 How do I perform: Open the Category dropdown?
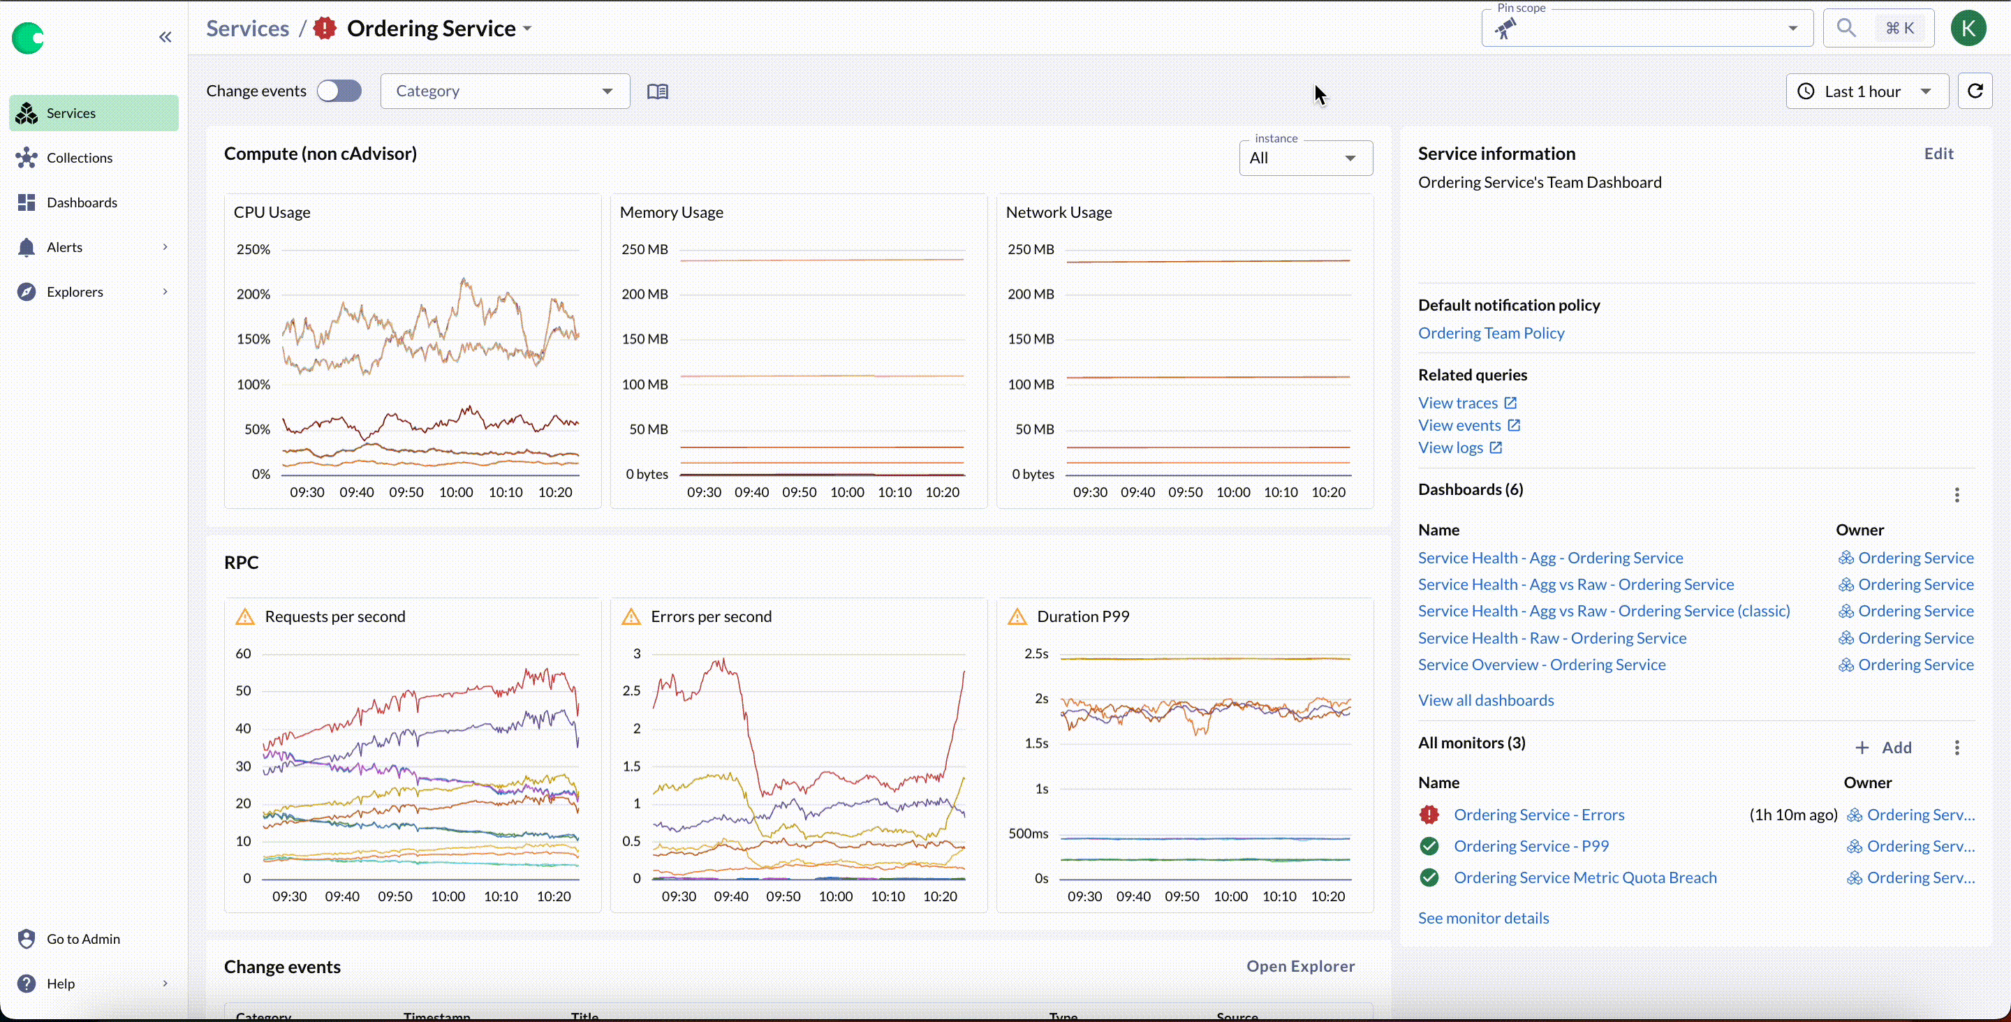(504, 91)
